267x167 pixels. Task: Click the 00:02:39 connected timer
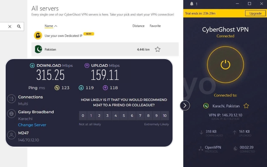click(x=247, y=147)
